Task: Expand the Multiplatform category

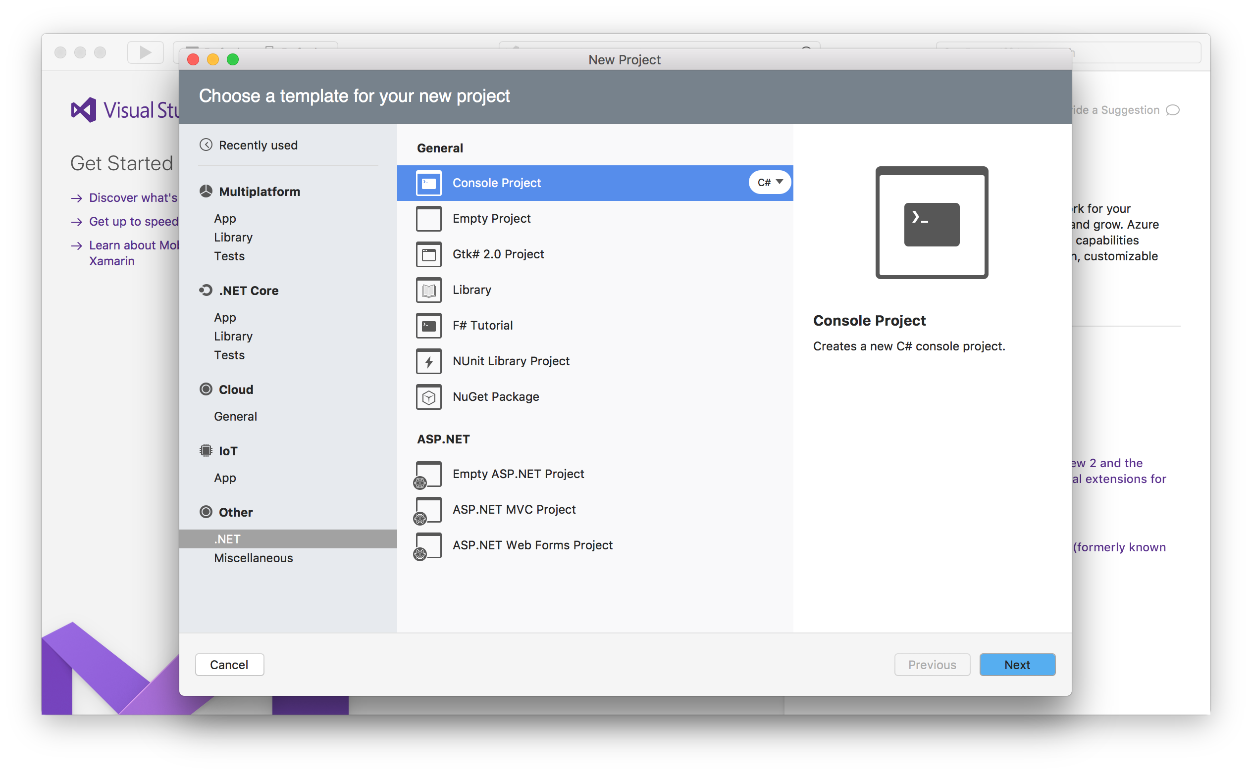Action: [259, 191]
